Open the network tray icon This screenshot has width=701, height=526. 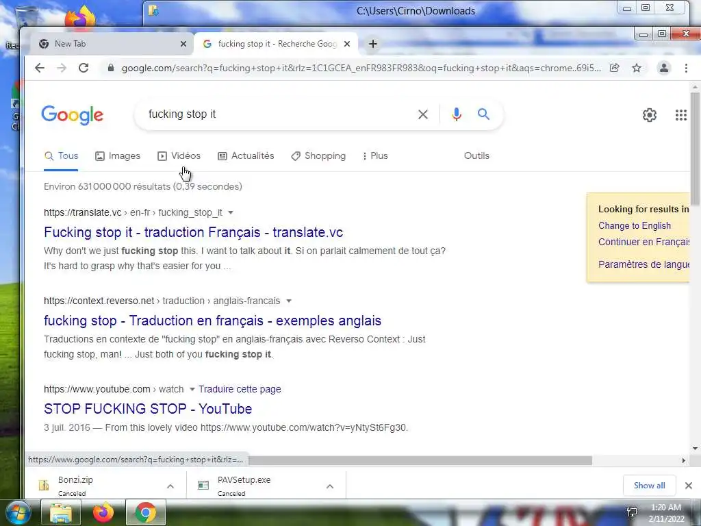[632, 512]
